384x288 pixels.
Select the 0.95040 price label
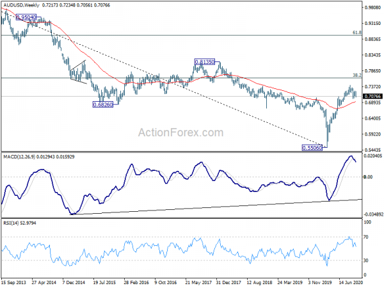[x=26, y=17]
